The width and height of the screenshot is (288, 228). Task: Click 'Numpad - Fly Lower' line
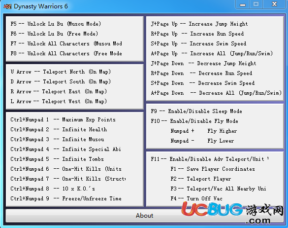202,141
